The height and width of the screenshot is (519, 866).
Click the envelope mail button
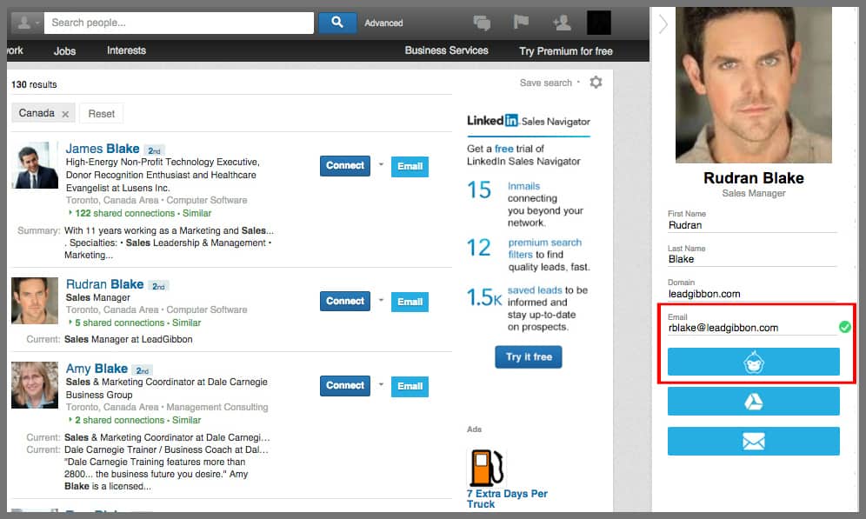753,442
